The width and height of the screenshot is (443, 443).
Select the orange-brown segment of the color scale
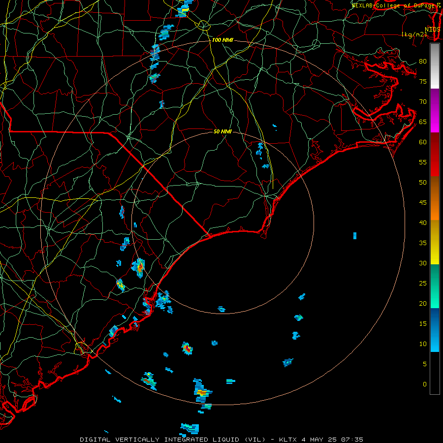pyautogui.click(x=435, y=198)
